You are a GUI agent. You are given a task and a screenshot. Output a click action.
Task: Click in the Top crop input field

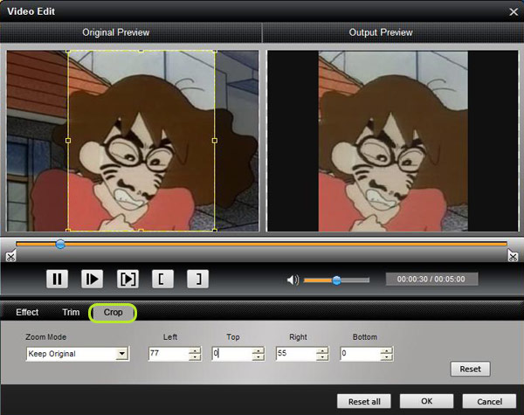point(231,354)
